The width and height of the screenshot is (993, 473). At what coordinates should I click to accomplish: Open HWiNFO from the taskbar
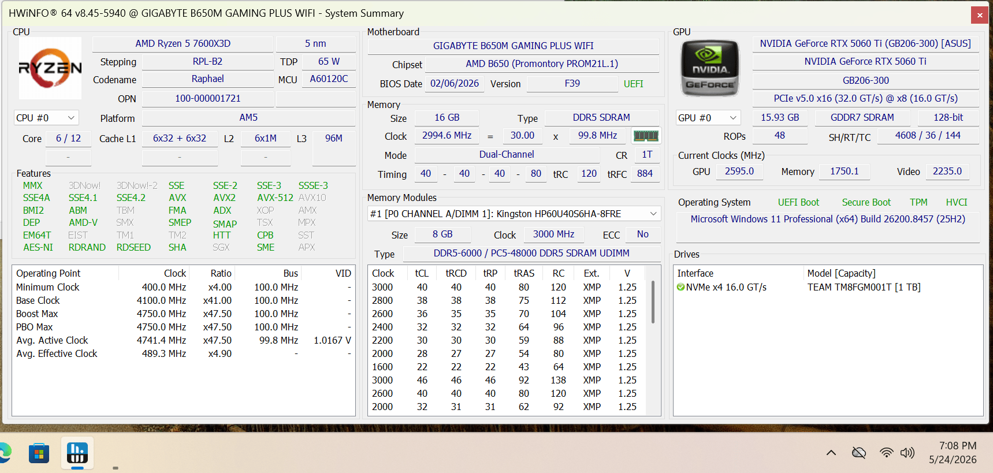[77, 453]
